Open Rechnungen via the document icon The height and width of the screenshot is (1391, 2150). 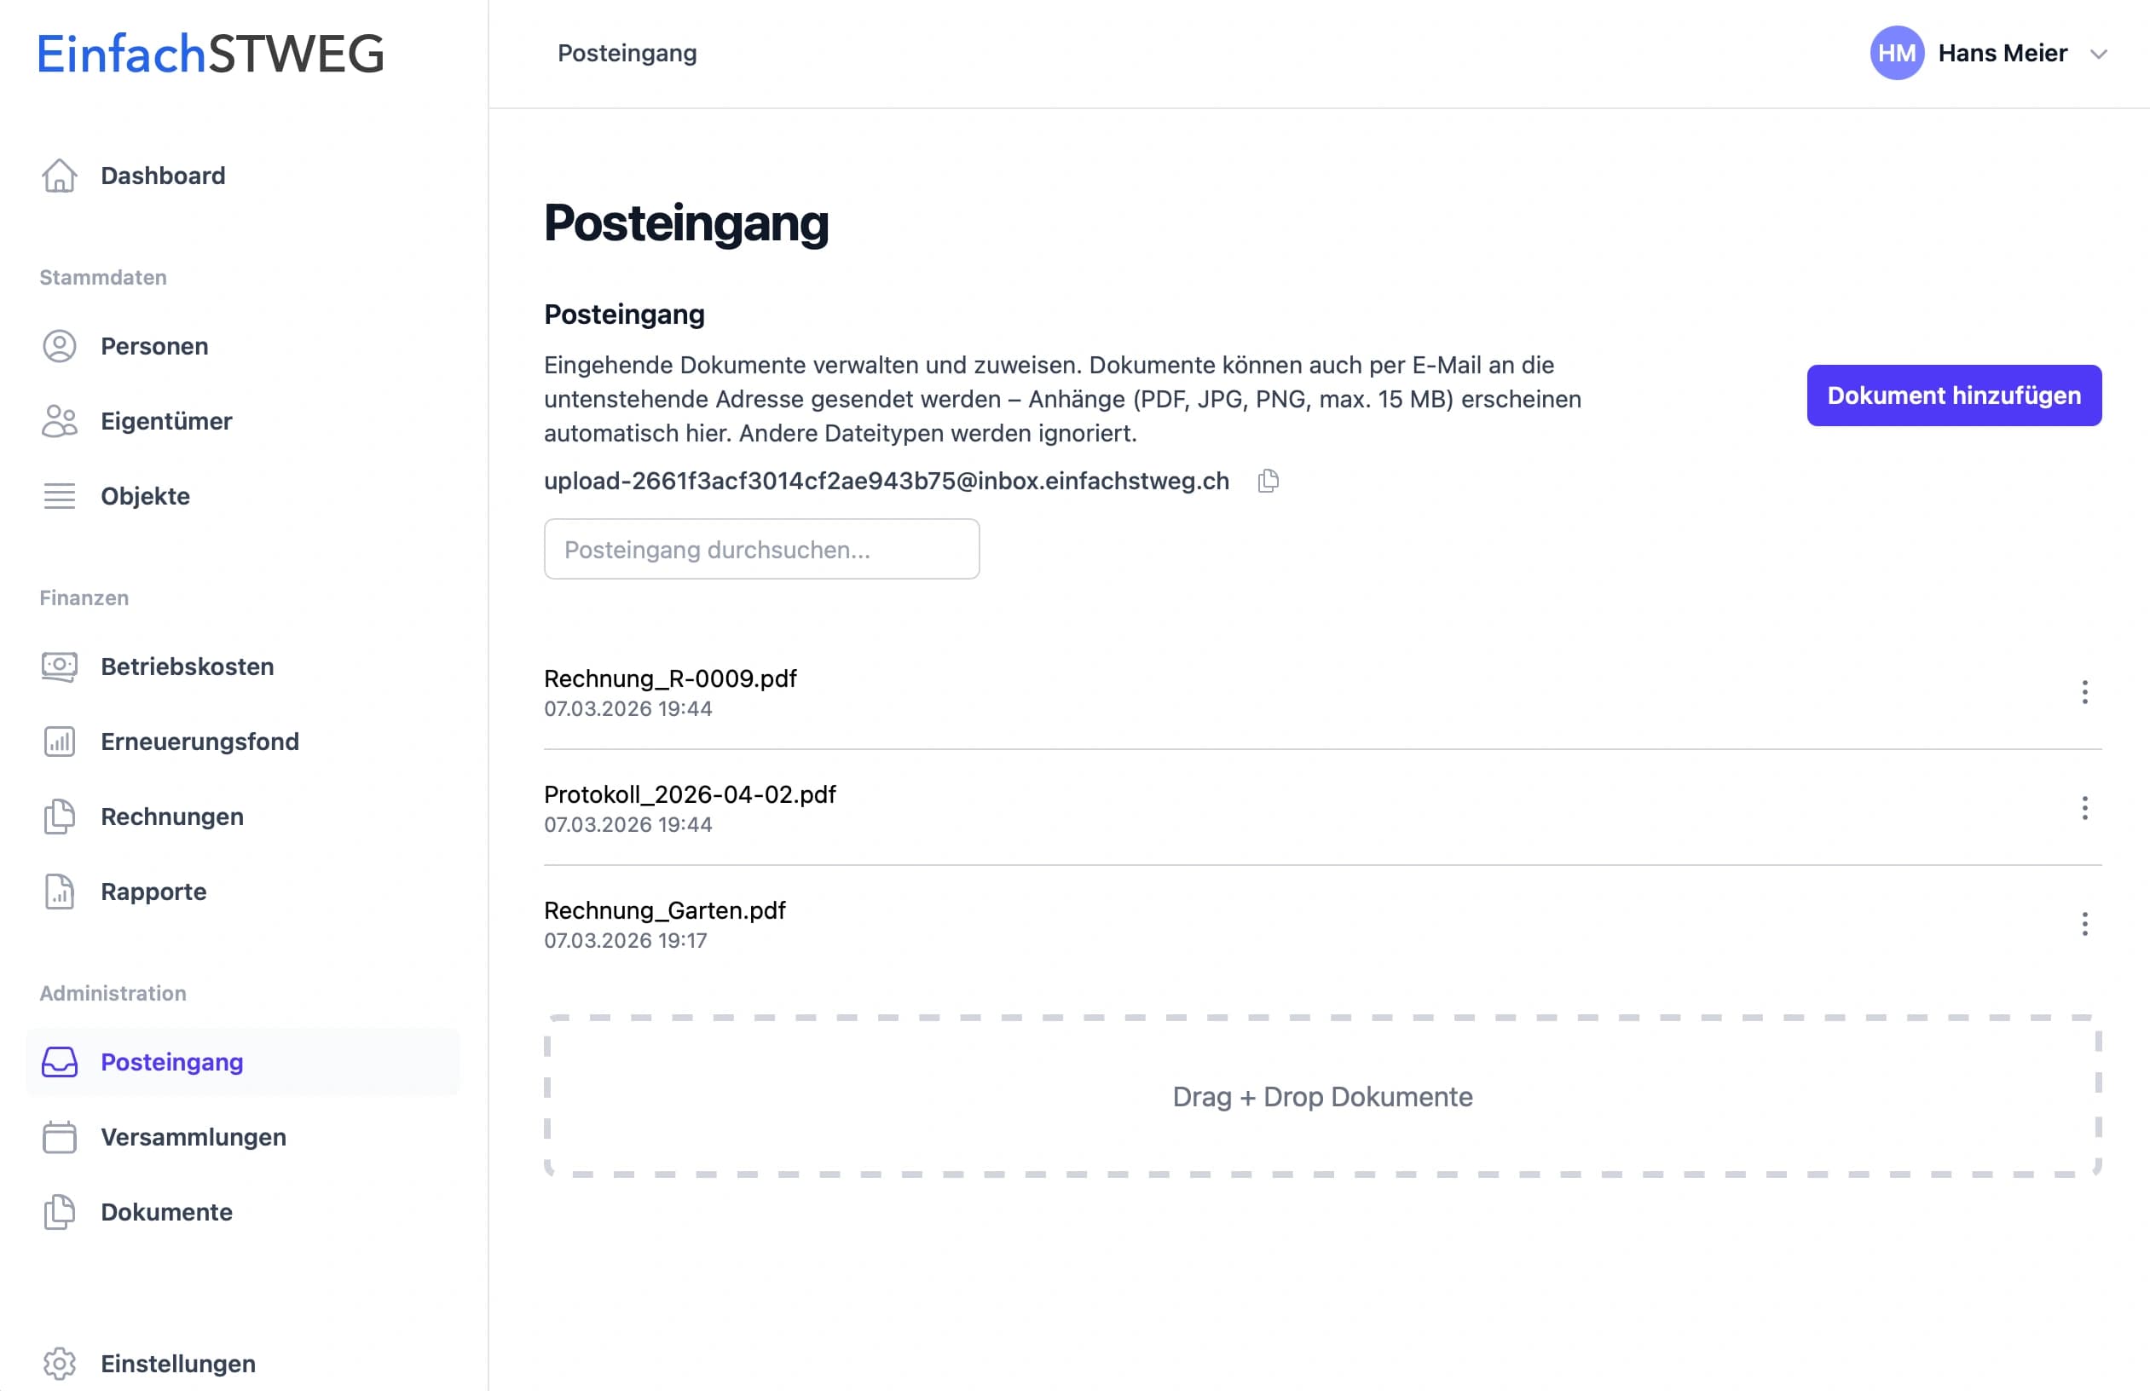(59, 817)
